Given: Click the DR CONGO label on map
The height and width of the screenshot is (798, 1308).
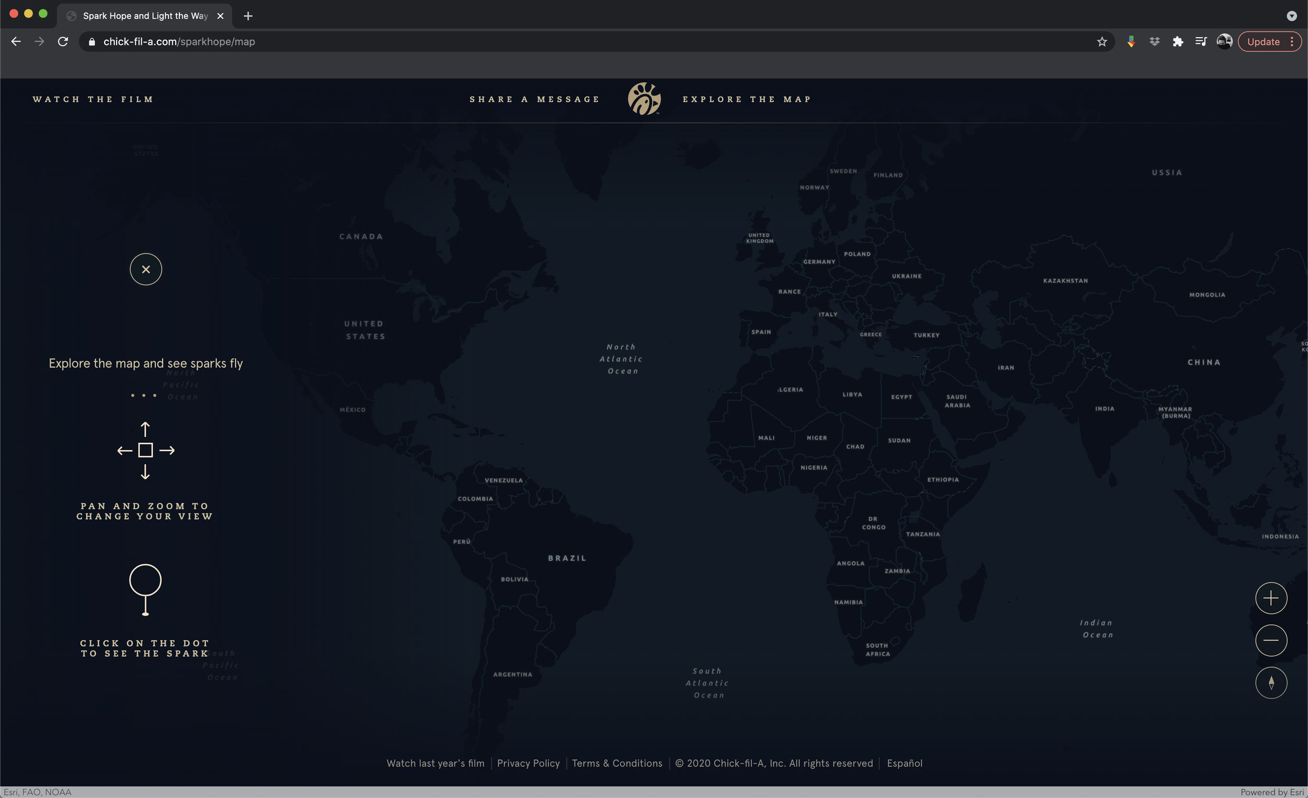Looking at the screenshot, I should 874,523.
